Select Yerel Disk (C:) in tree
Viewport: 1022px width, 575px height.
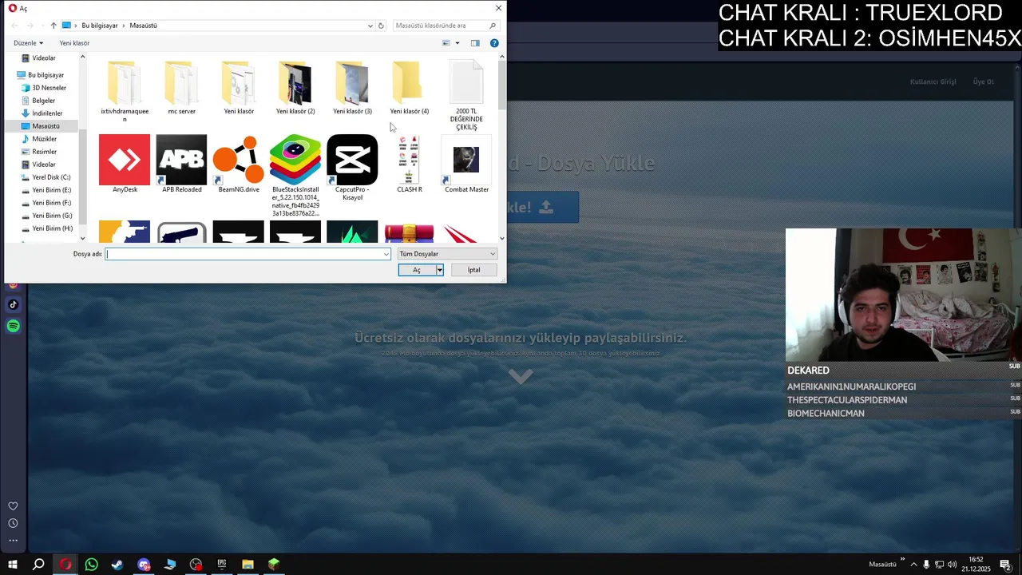coord(51,177)
